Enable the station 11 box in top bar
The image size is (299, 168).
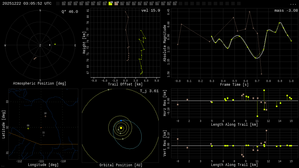122,3
